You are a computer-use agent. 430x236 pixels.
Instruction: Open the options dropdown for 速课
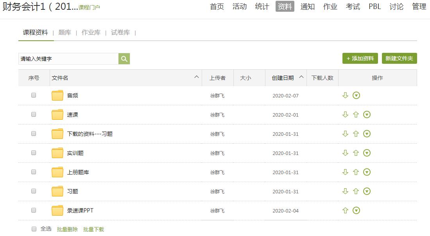click(x=367, y=115)
